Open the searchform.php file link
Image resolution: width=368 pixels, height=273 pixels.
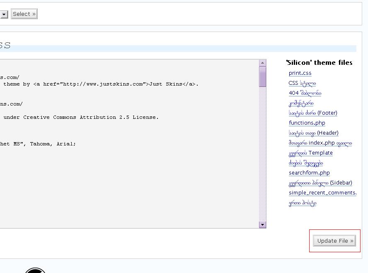click(309, 173)
